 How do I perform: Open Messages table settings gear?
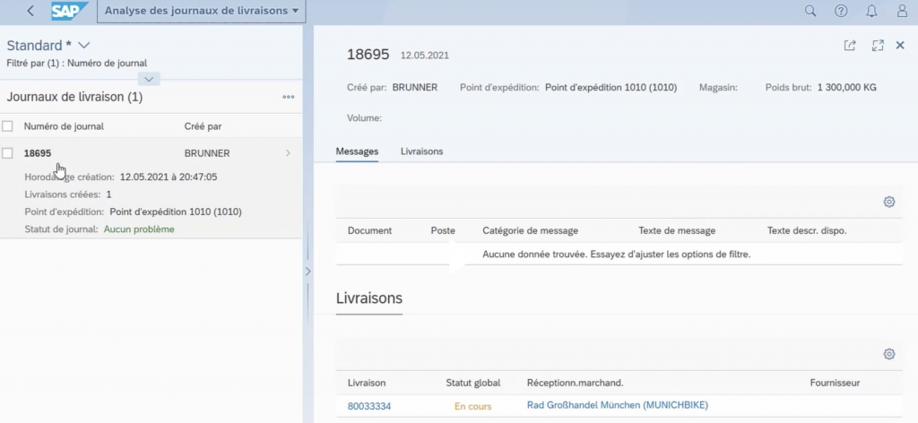[889, 202]
